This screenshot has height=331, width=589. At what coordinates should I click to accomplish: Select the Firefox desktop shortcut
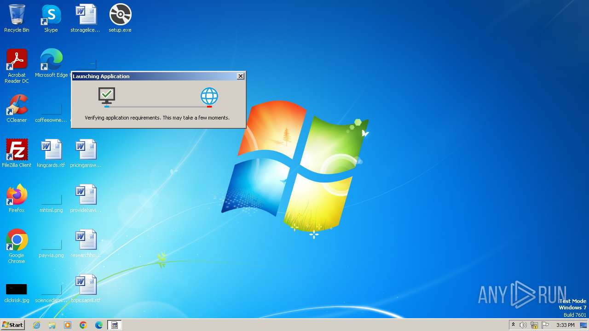point(17,199)
